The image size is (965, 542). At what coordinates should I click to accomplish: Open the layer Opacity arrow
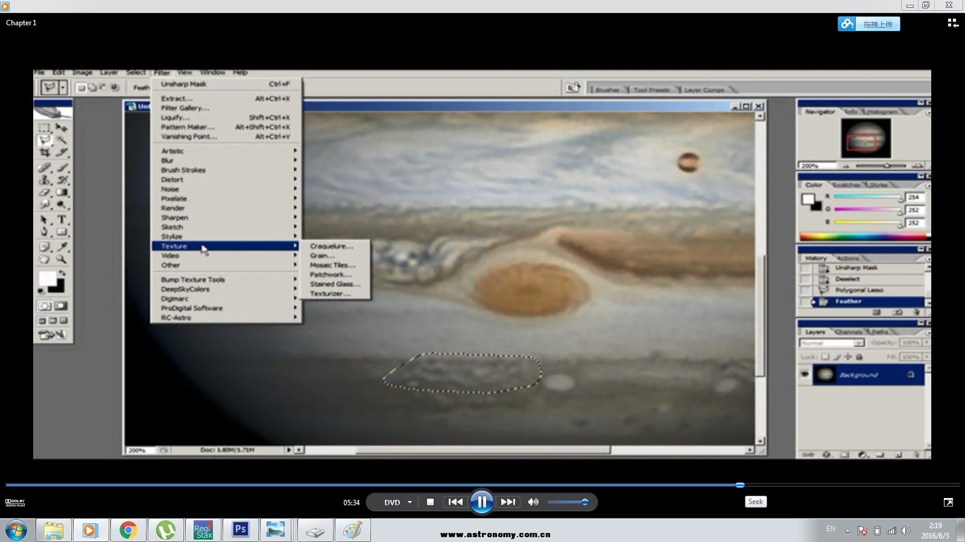pyautogui.click(x=927, y=343)
